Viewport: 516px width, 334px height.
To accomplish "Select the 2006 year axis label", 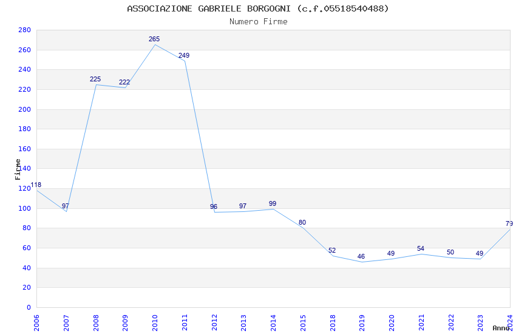I will [x=36, y=323].
